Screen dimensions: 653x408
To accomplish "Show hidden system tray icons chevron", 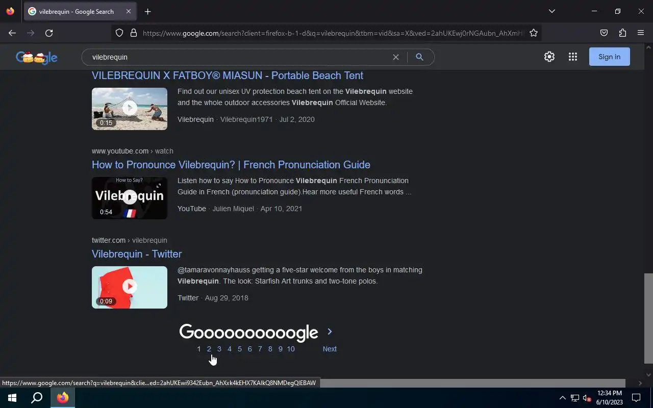I will 562,398.
